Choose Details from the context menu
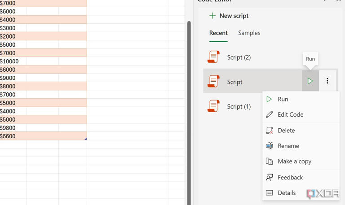345x205 pixels. click(x=301, y=193)
